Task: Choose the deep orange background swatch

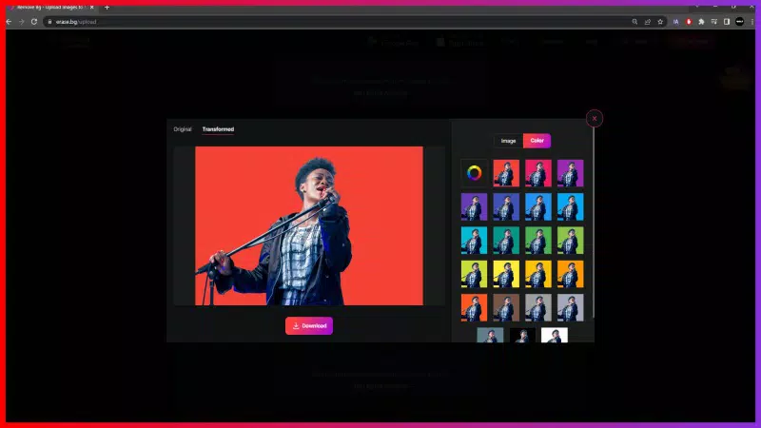Action: 474,307
